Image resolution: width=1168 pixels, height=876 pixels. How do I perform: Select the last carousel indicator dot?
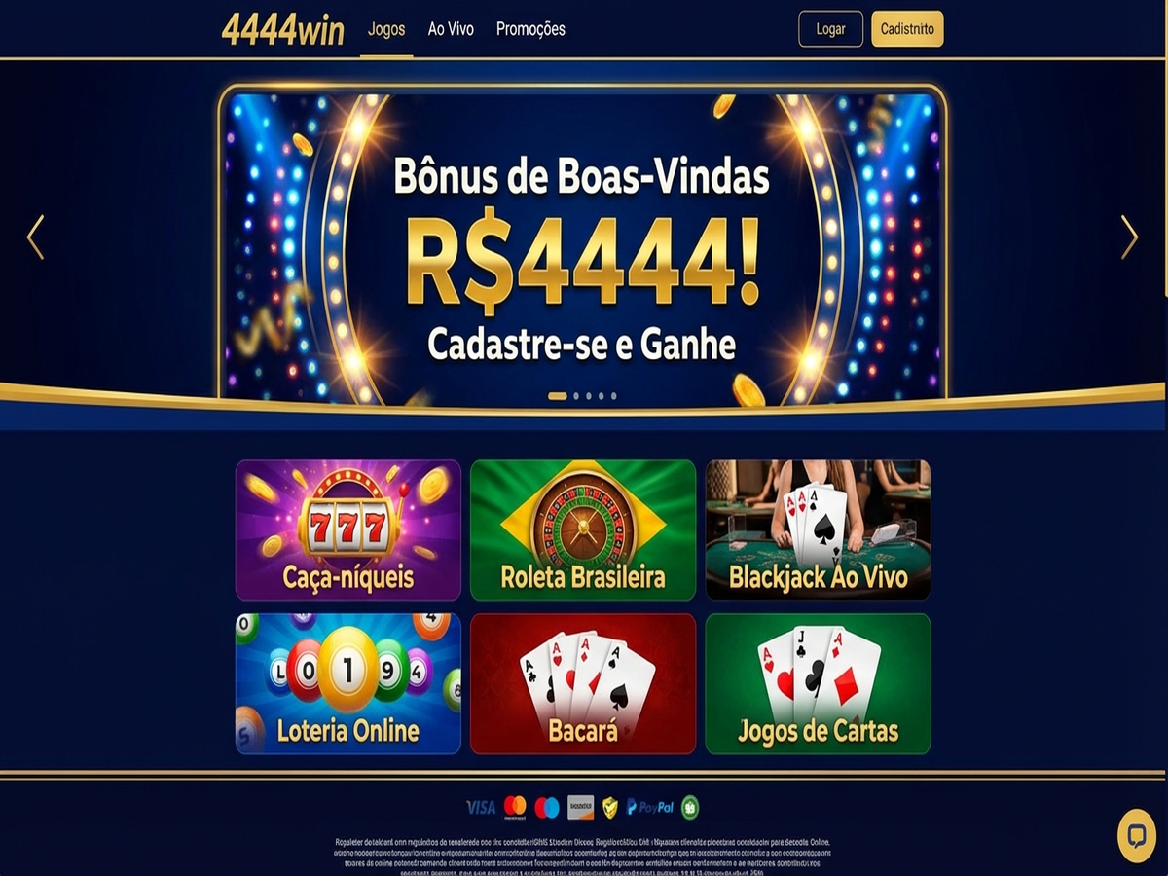pyautogui.click(x=613, y=396)
